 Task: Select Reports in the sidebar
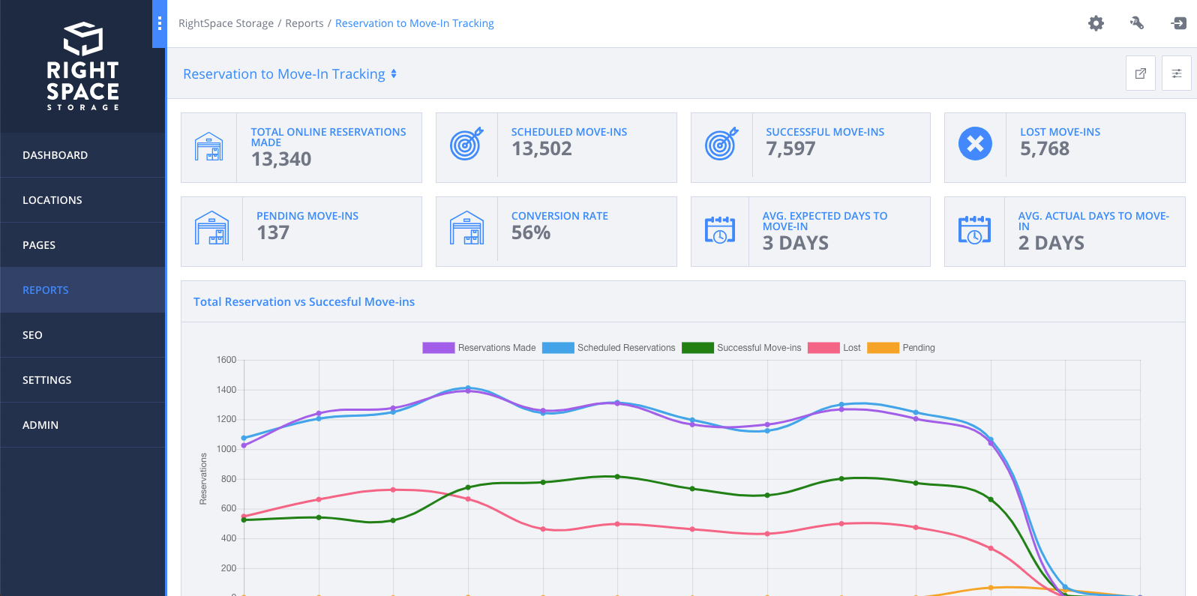coord(82,290)
